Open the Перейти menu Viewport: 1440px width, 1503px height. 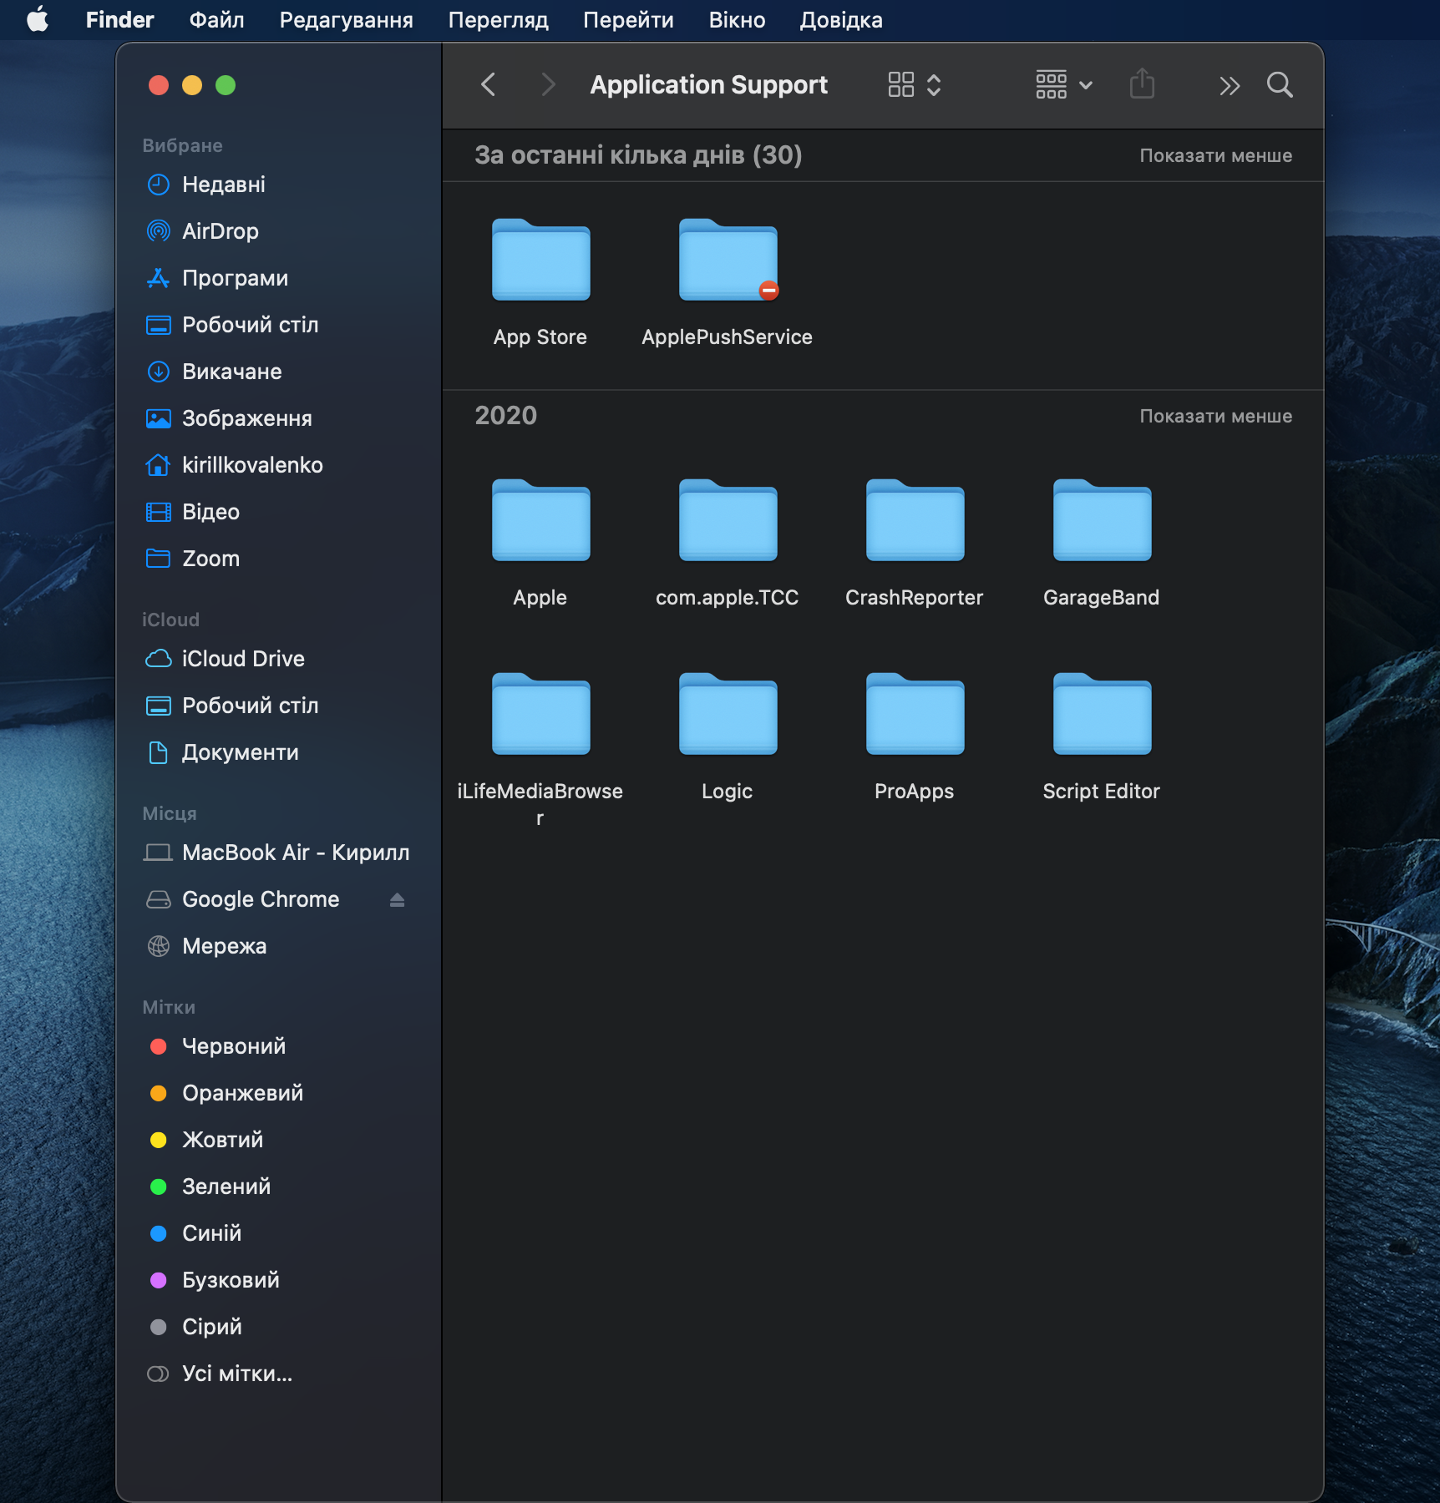[628, 20]
